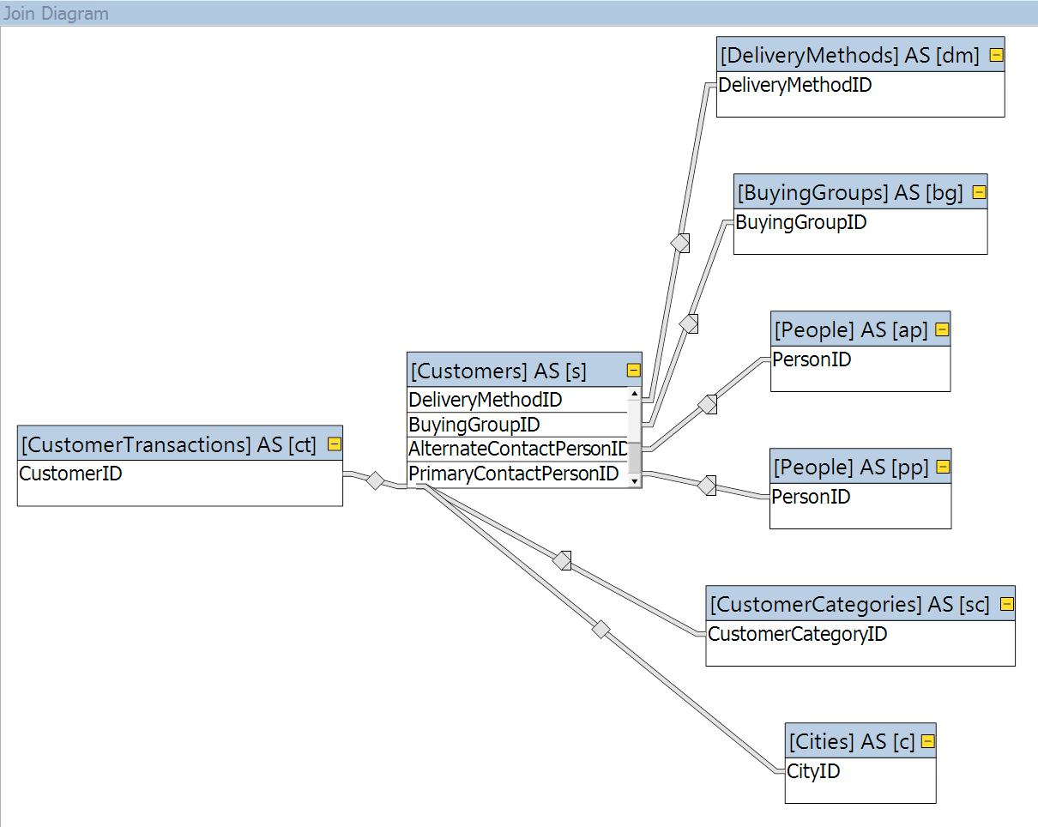Viewport: 1038px width, 827px height.
Task: Select DeliveryMethodID column in Customers table
Action: [x=517, y=400]
